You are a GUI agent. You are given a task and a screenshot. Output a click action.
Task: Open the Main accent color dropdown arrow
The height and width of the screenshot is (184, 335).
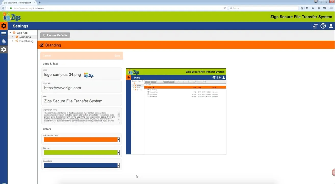pyautogui.click(x=118, y=140)
